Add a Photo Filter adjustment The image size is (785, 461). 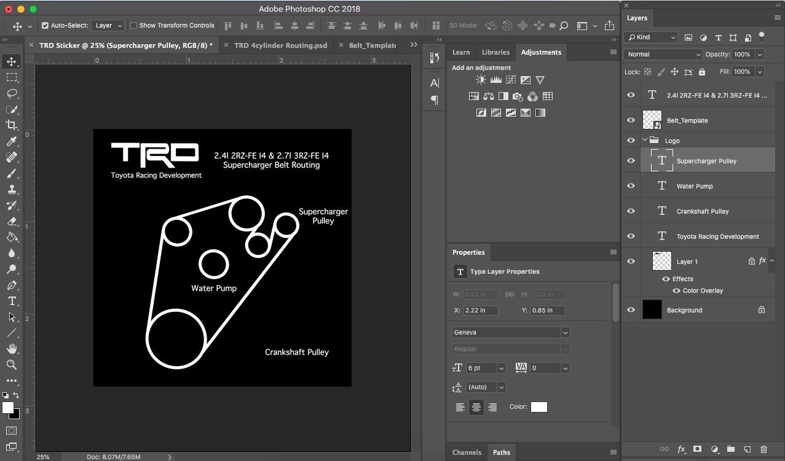(518, 96)
